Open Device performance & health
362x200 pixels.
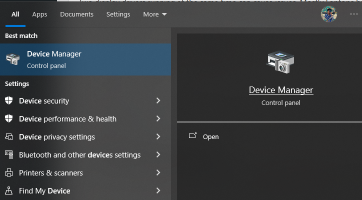[85, 118]
